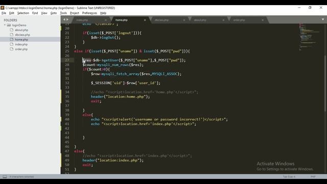Collapse the loginDemo folder
This screenshot has width=327, height=184.
(x=5, y=25)
